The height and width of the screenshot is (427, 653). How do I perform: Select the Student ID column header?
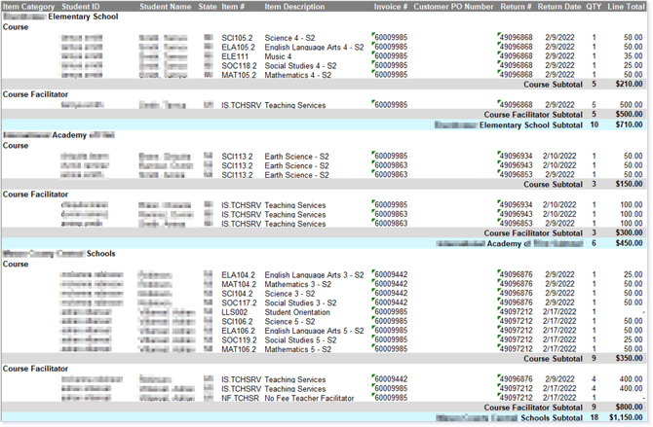click(x=80, y=7)
